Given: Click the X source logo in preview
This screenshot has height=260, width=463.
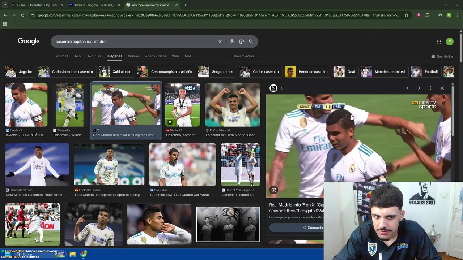Looking at the screenshot, I should coord(273,88).
